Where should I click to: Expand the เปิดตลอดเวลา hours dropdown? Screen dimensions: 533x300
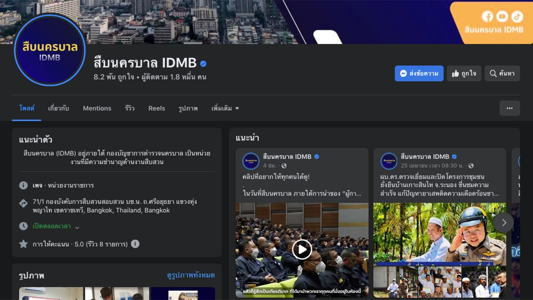pyautogui.click(x=77, y=227)
